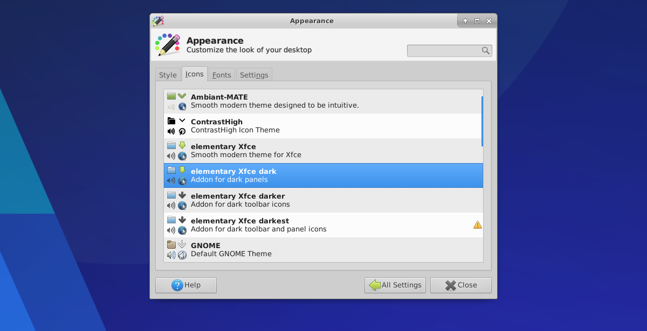Click the title bar Appearance app icon

tap(157, 21)
